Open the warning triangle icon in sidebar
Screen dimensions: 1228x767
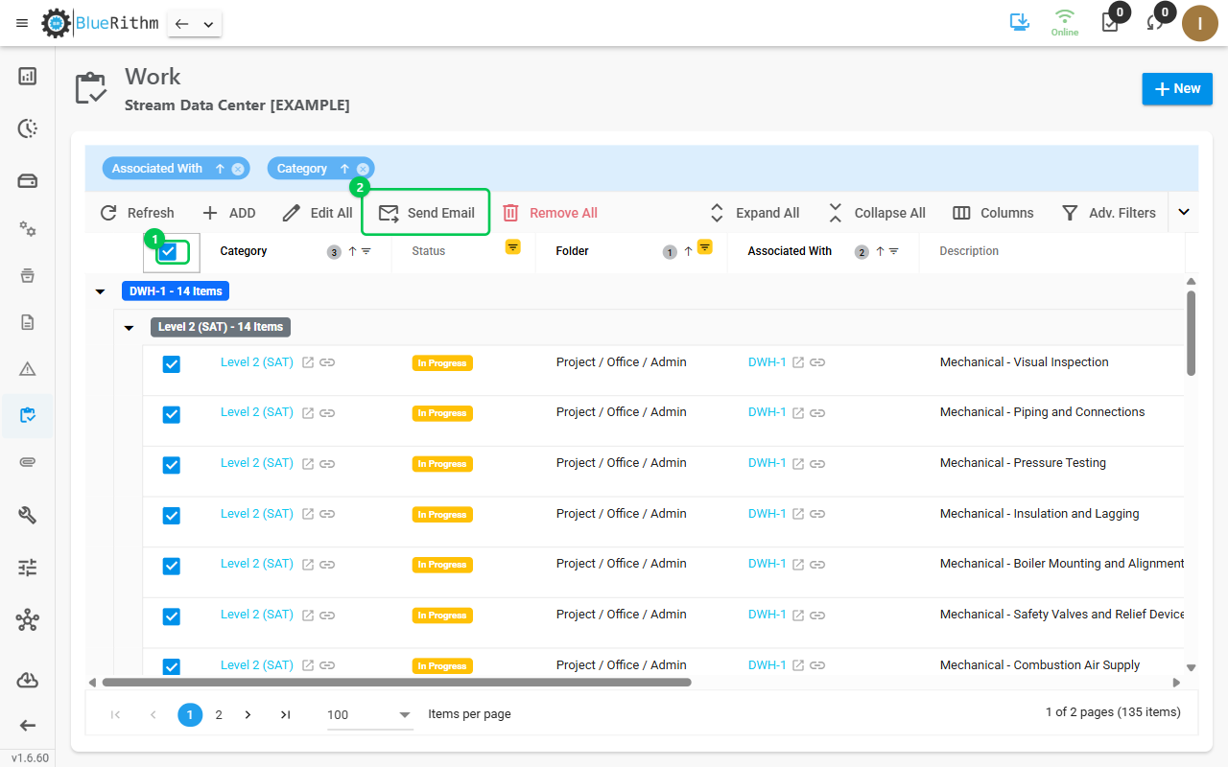tap(28, 369)
